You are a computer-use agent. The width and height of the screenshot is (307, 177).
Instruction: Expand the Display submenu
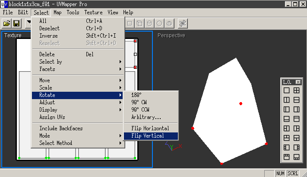coord(78,110)
